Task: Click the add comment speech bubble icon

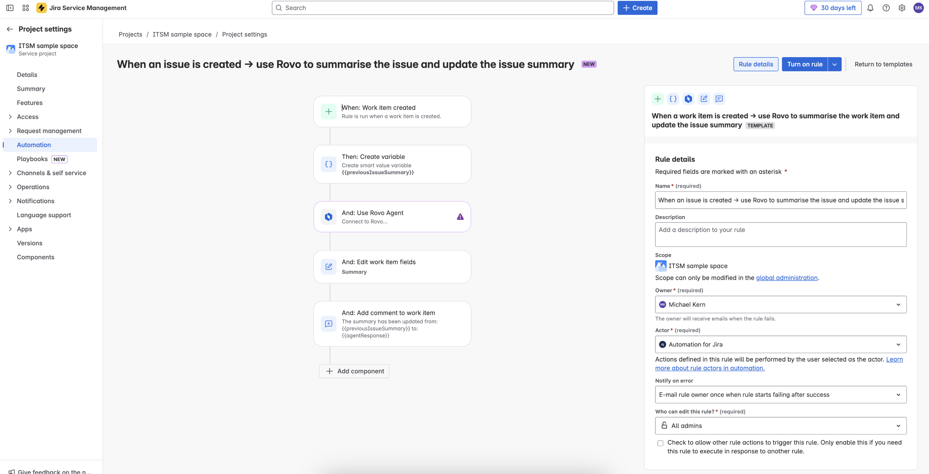Action: click(719, 99)
